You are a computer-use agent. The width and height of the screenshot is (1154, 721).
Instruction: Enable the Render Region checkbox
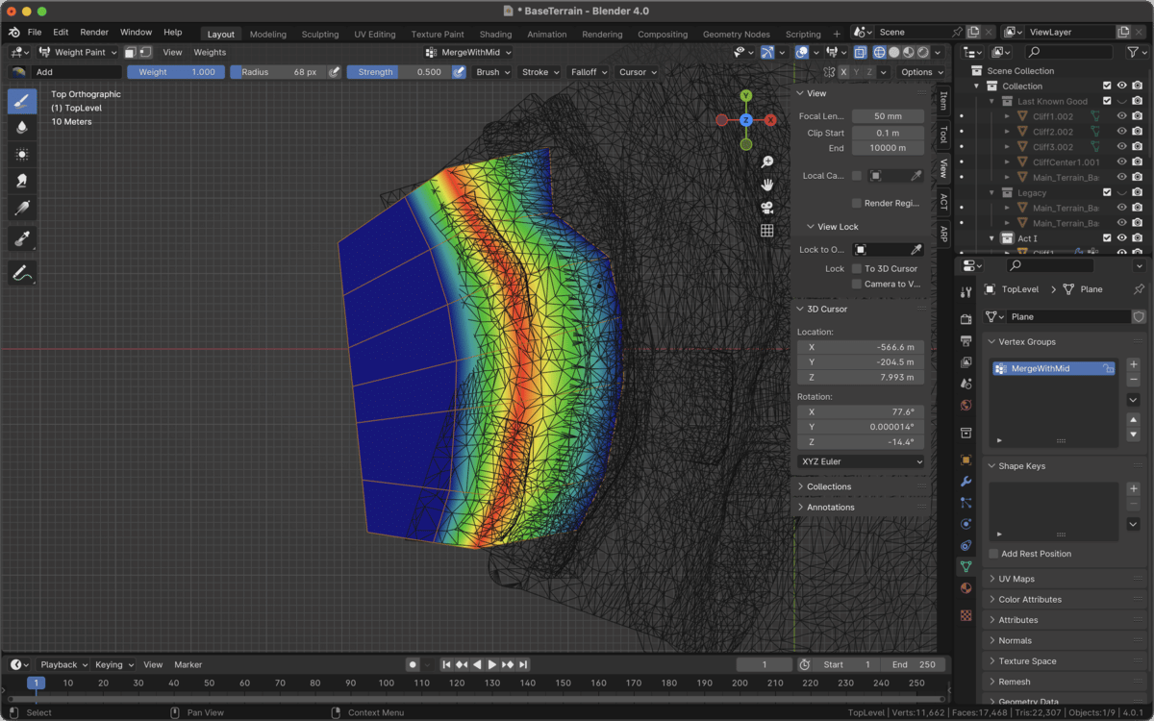(x=856, y=203)
